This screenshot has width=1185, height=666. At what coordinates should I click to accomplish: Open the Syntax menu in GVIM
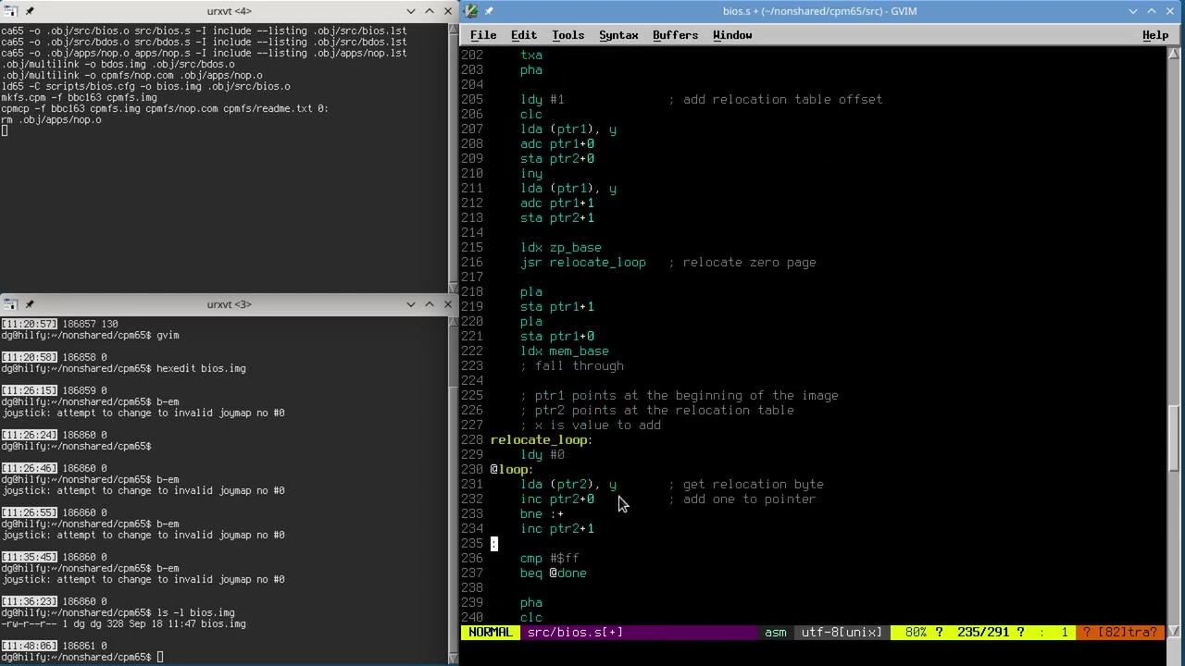[618, 35]
